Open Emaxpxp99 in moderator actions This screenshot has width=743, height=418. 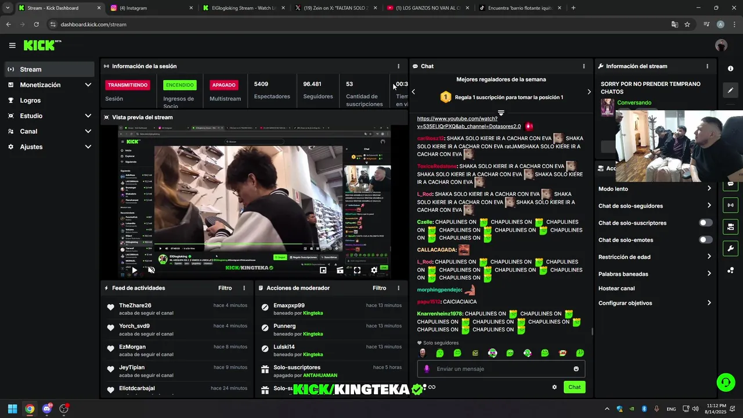click(289, 305)
